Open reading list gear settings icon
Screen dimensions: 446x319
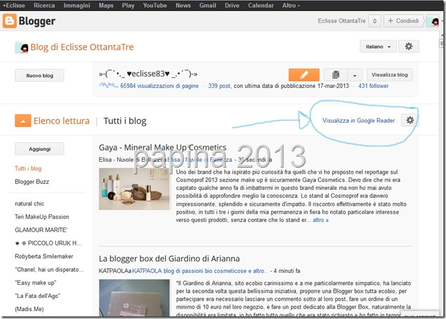point(410,120)
